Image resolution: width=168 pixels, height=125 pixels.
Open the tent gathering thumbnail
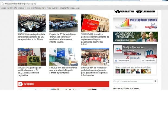(95, 57)
